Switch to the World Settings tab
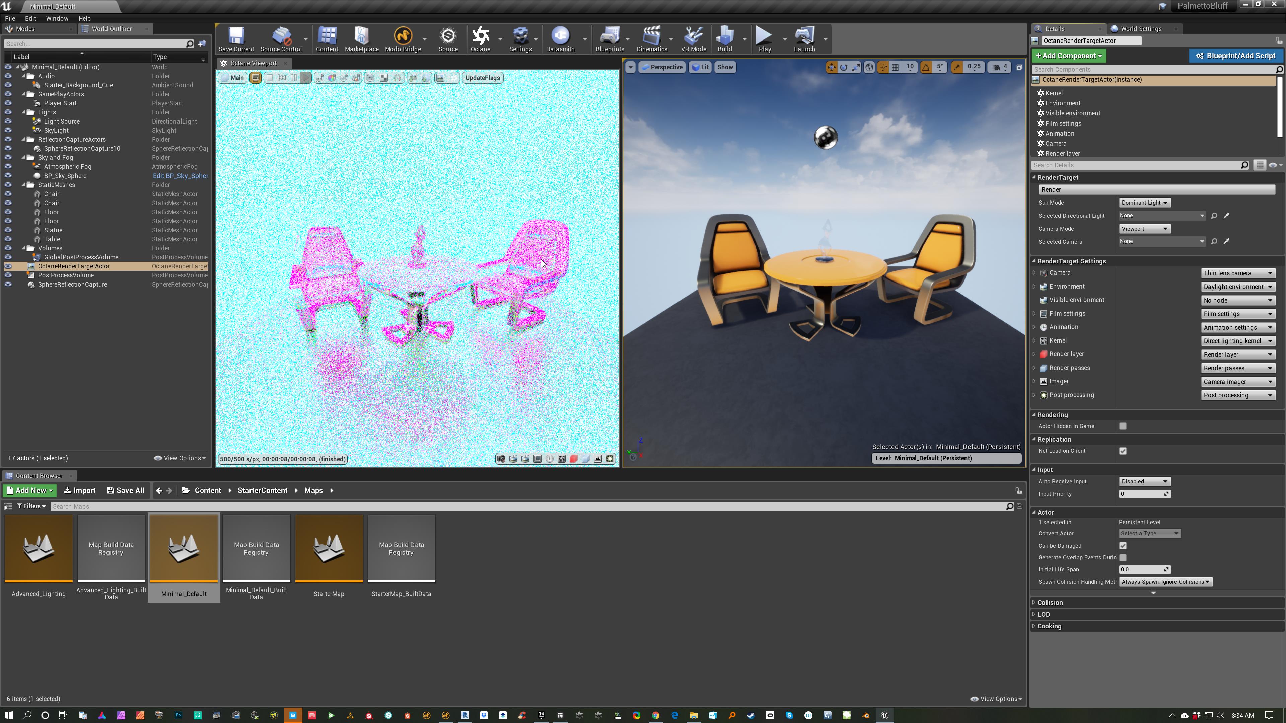This screenshot has width=1286, height=723. pyautogui.click(x=1141, y=29)
